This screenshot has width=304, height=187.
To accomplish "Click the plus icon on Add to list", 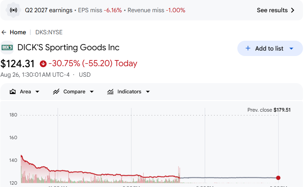I will click(248, 48).
